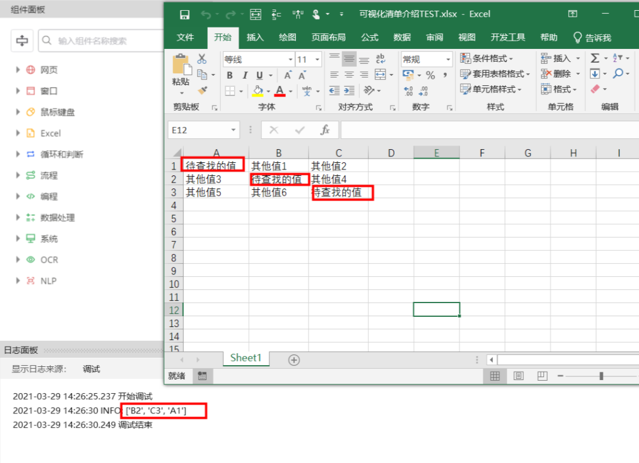
Task: Increase decimal places
Action: click(408, 91)
